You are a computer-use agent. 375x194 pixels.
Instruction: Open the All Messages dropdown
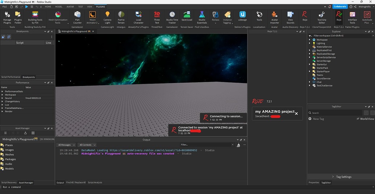tap(66, 145)
